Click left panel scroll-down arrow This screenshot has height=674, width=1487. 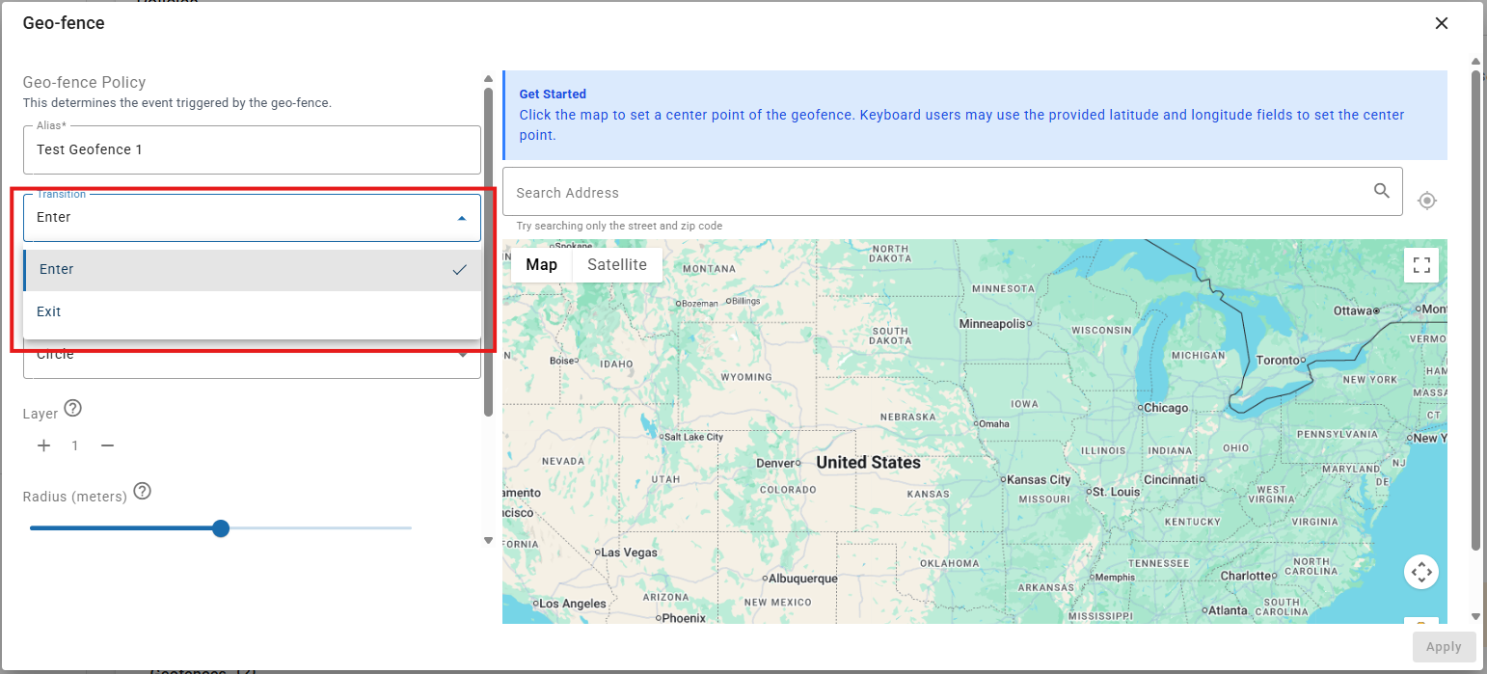[x=488, y=540]
